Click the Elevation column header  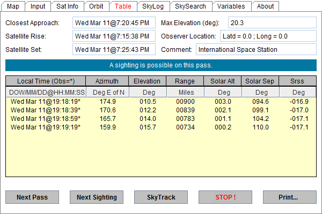147,81
